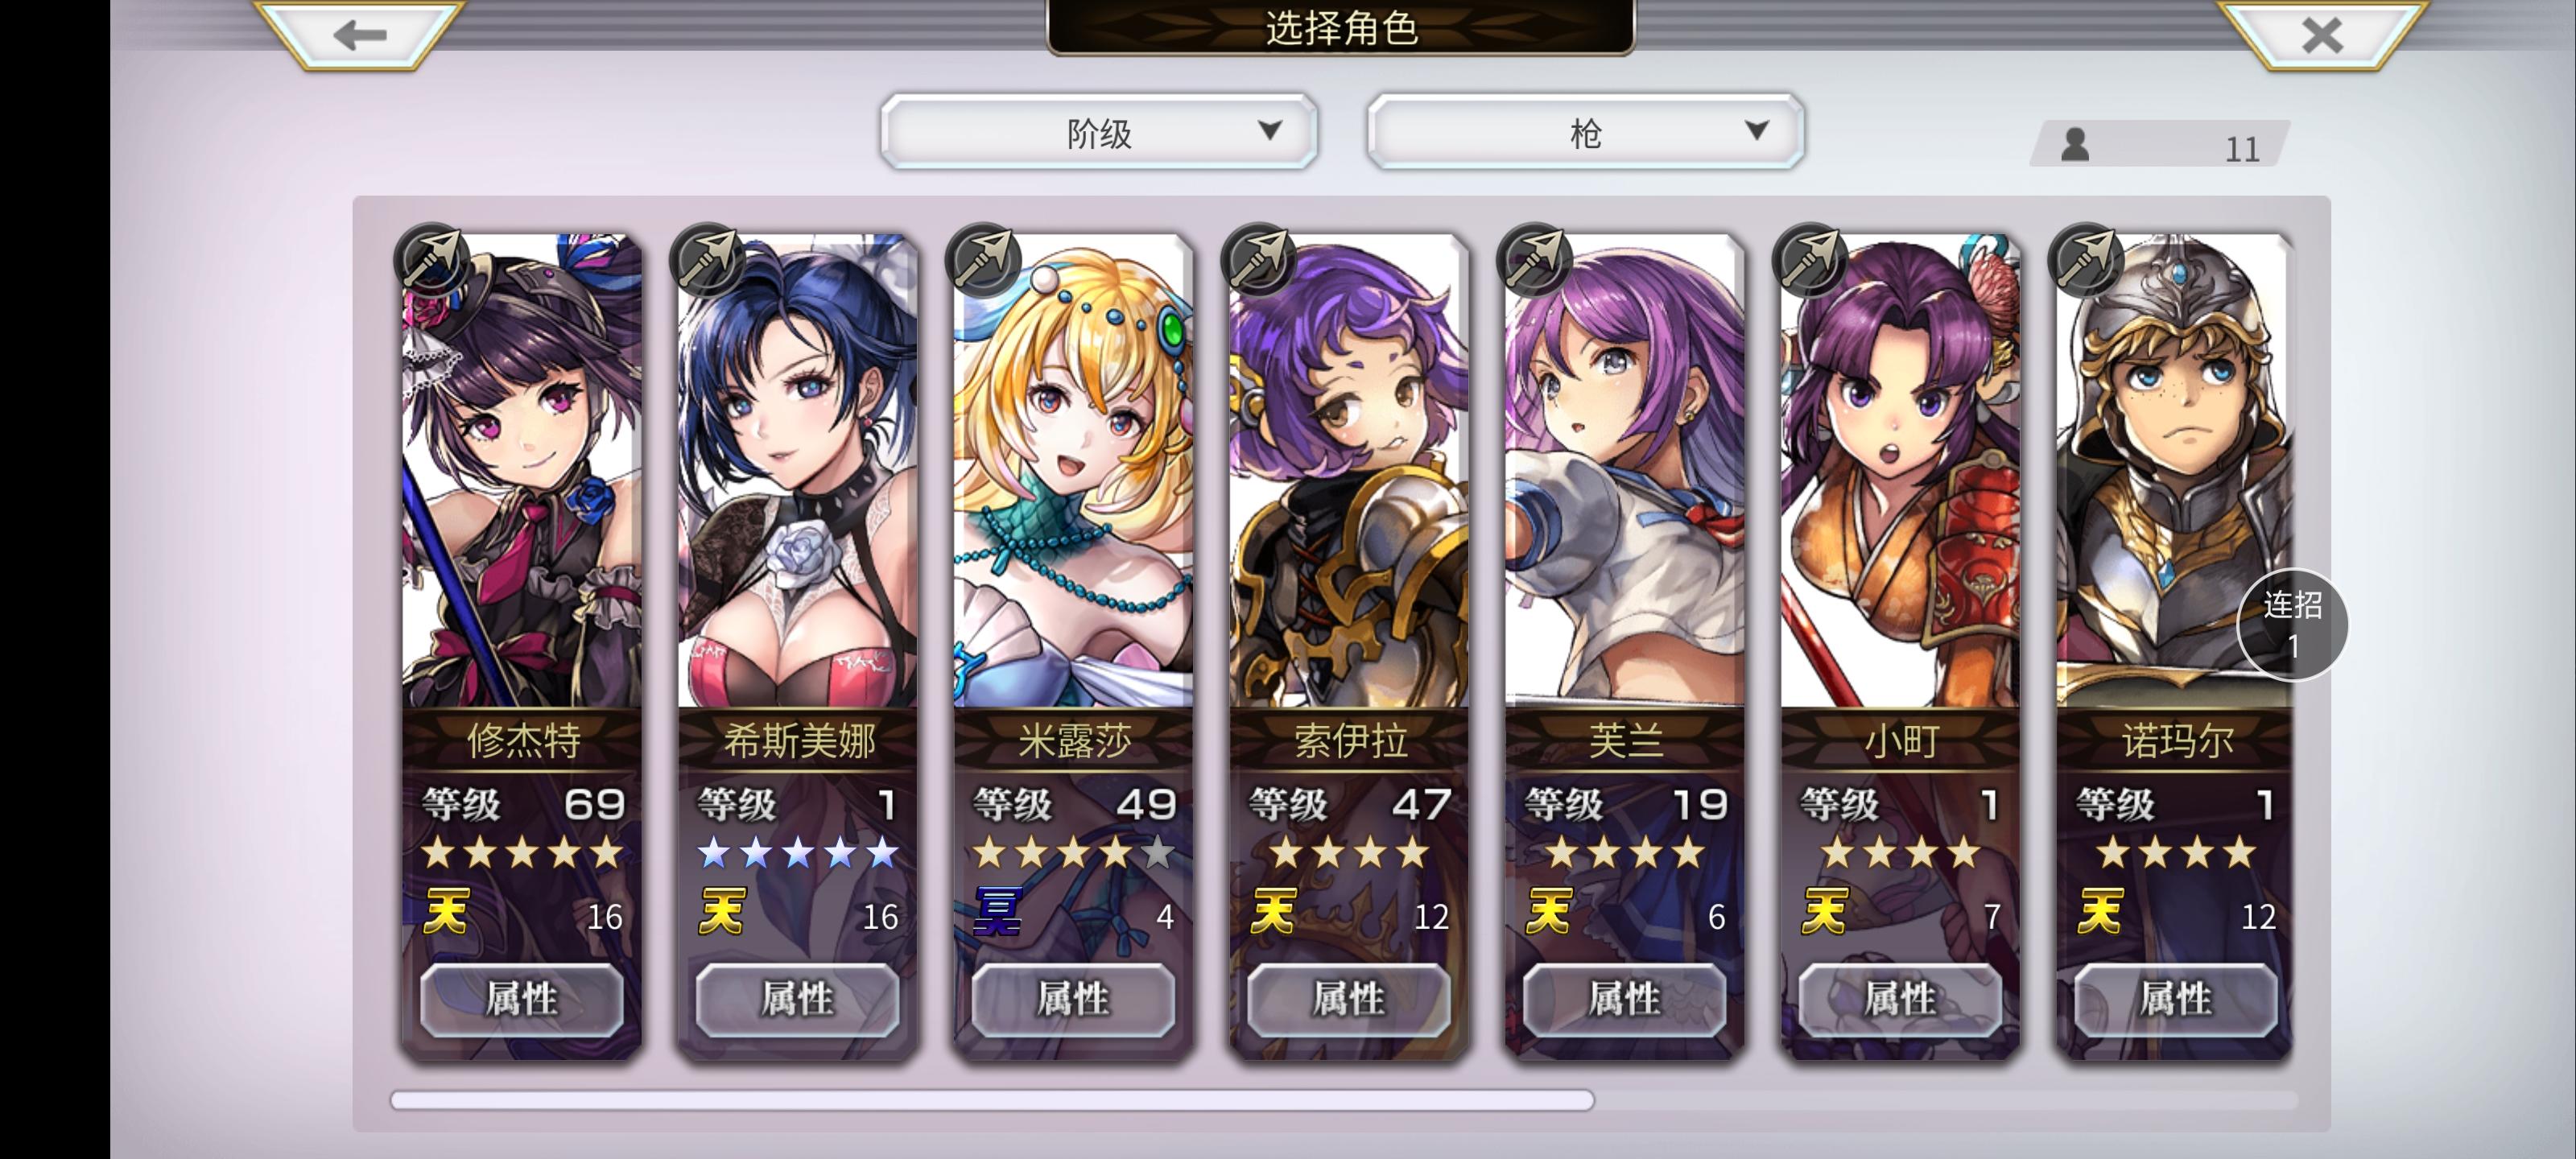Click the arrow on the 枪 dropdown
The height and width of the screenshot is (1159, 2576).
coord(1756,130)
